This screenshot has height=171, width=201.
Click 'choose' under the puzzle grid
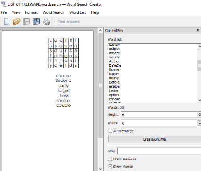click(63, 76)
